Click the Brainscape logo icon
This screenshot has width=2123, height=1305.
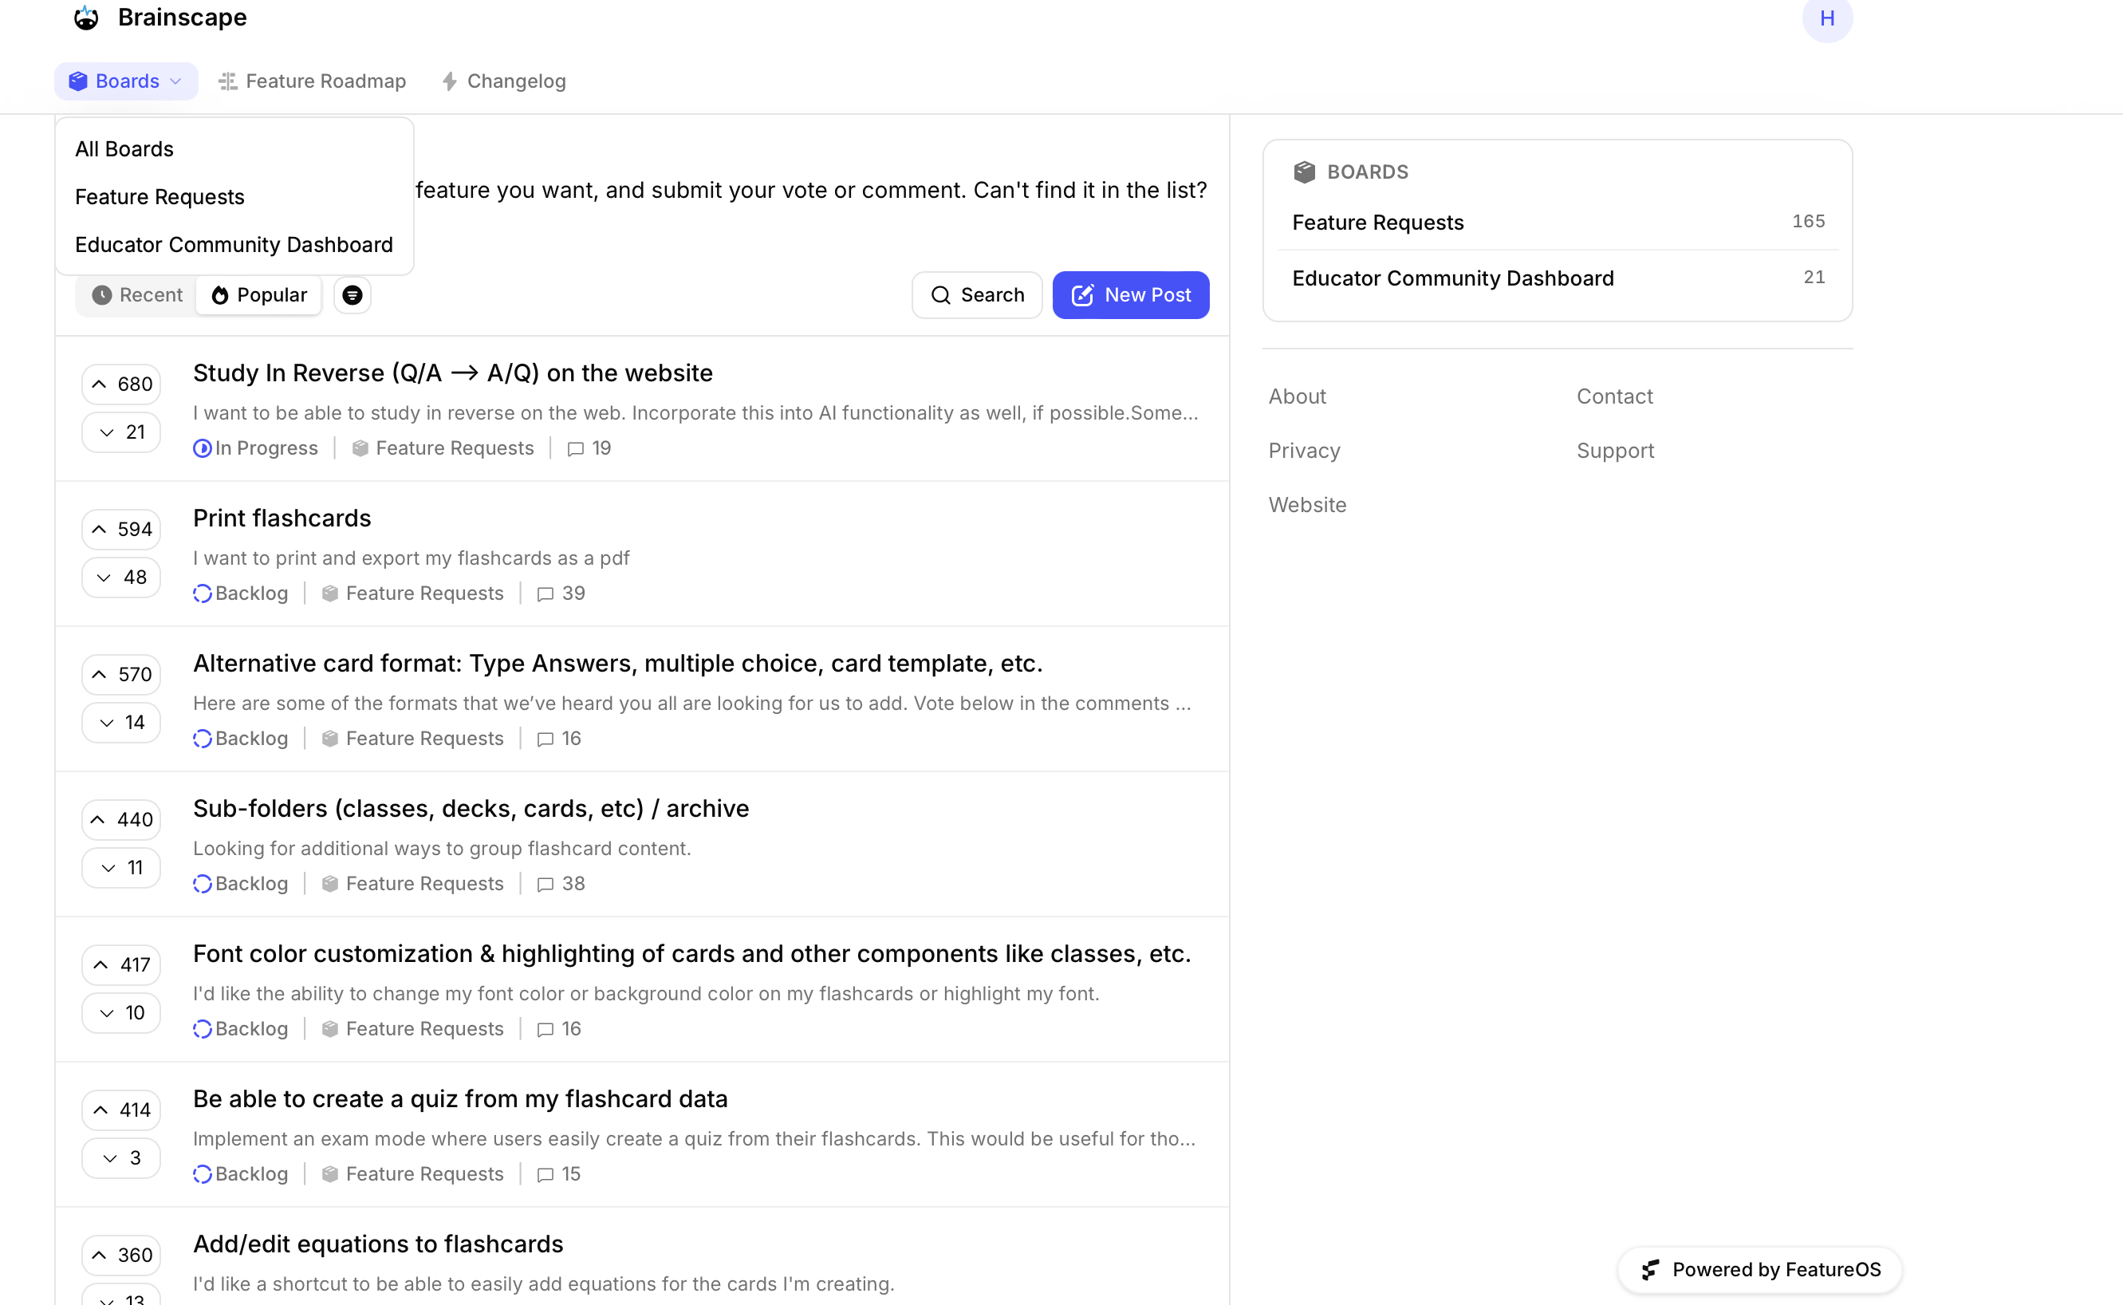click(x=86, y=18)
